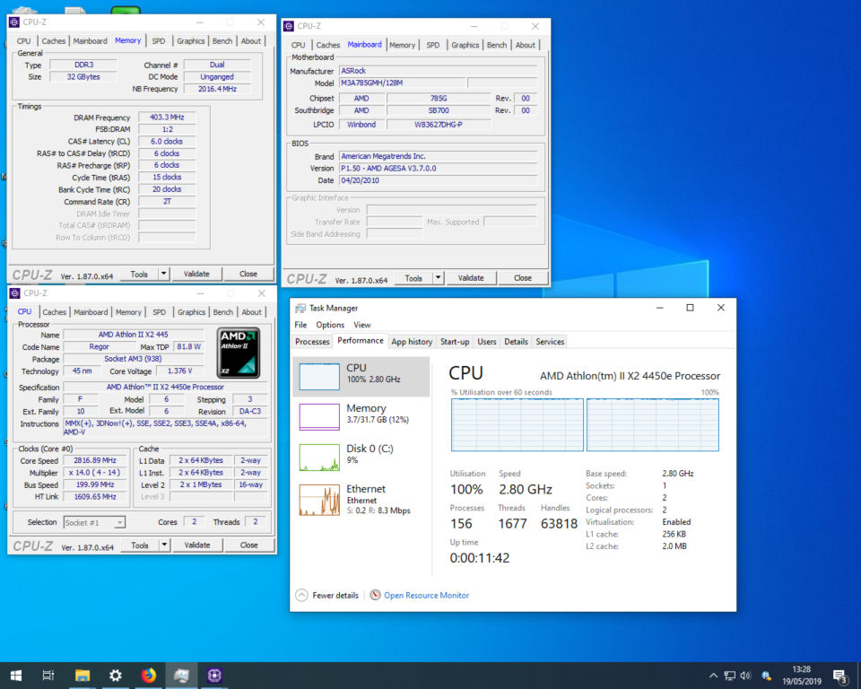Click Fewer details label in Task Manager
Screen dimensions: 861x689
pyautogui.click(x=335, y=595)
